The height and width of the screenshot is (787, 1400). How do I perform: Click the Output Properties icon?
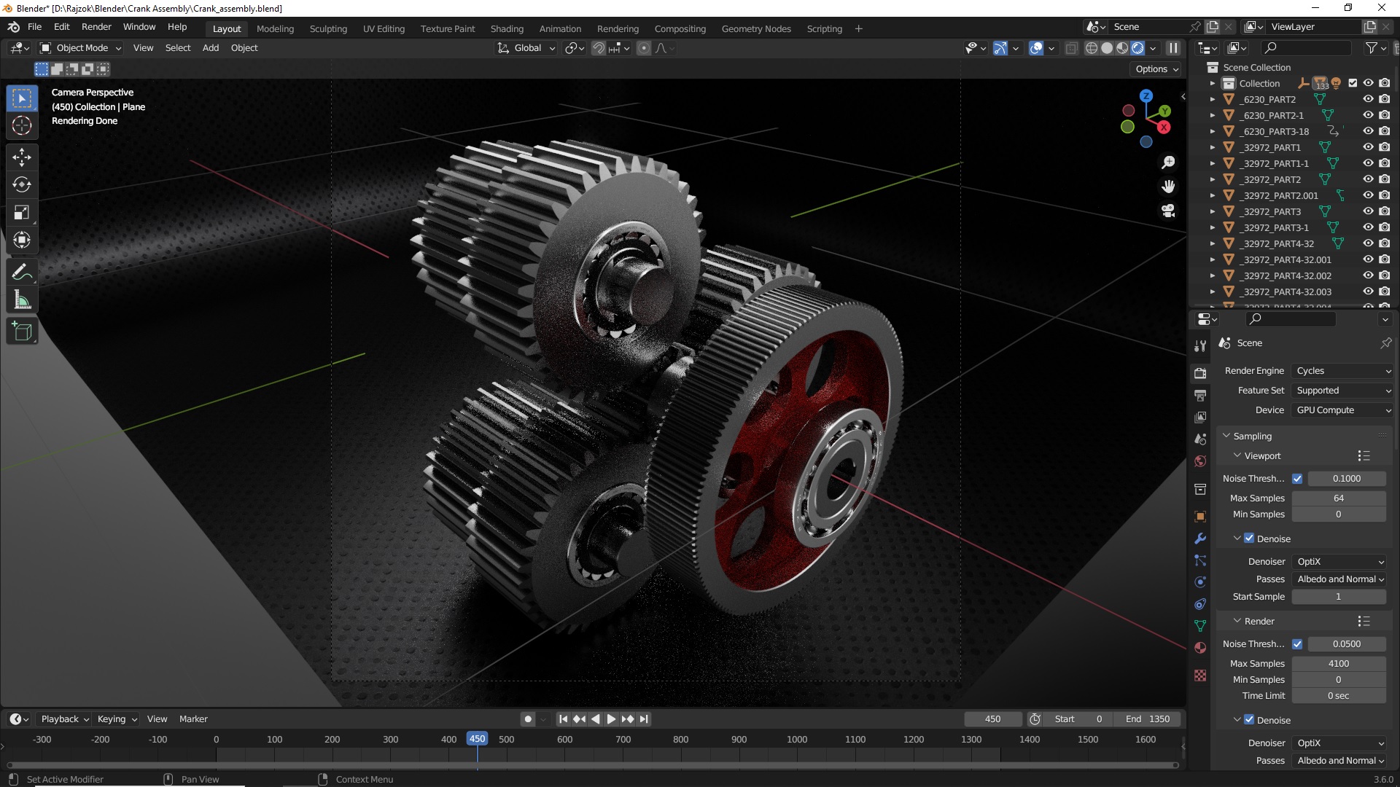pyautogui.click(x=1200, y=394)
